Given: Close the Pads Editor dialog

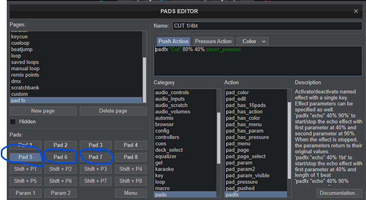Looking at the screenshot, I should coord(356,12).
